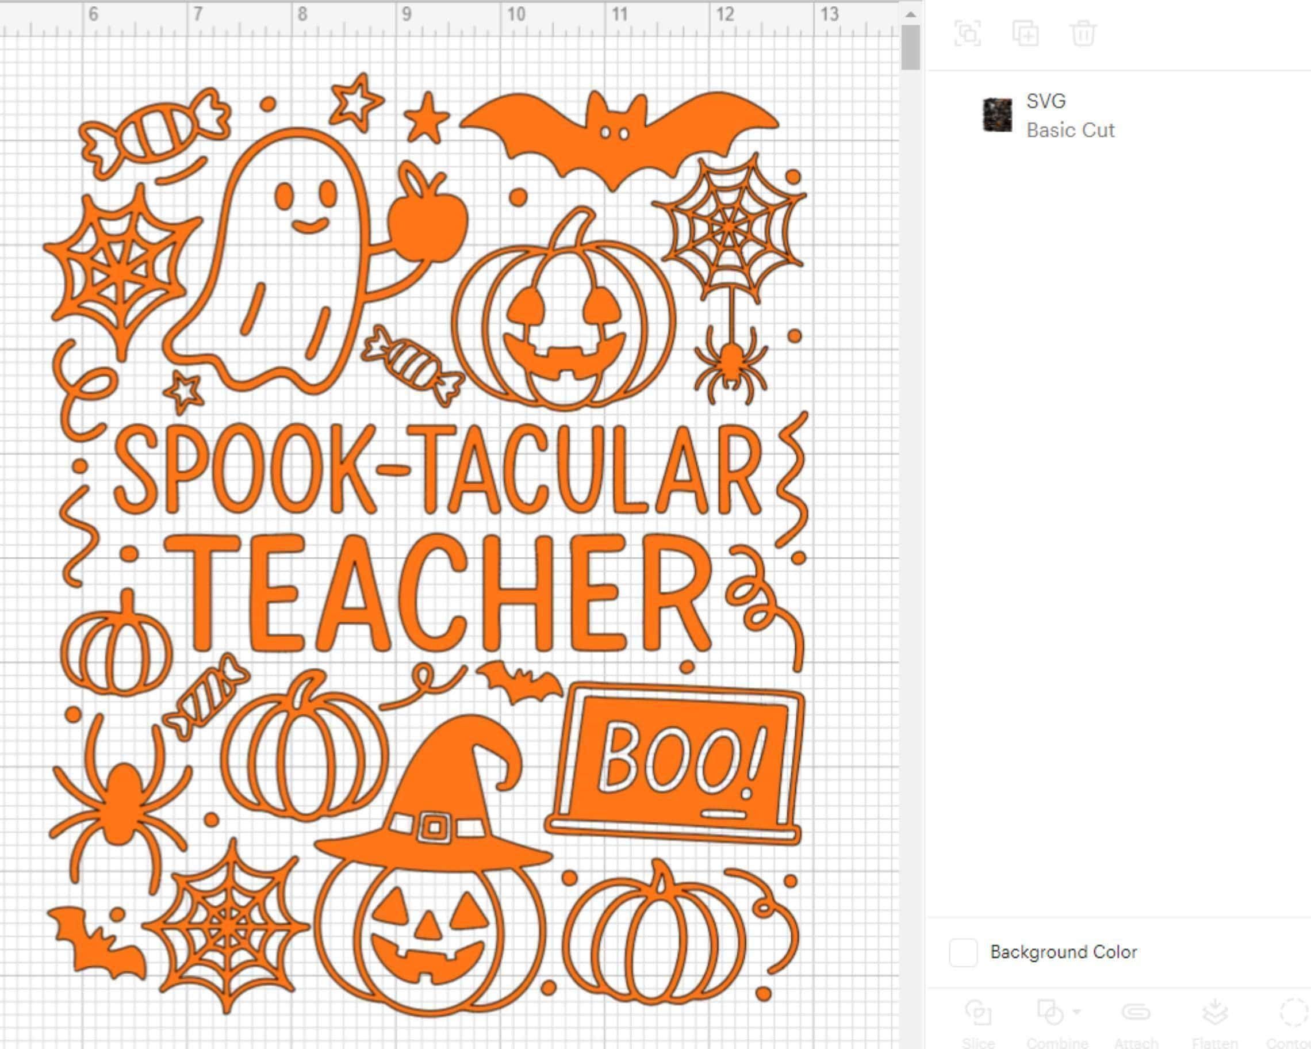Screen dimensions: 1311x1049
Task: Click the Attach paperclip icon
Action: tap(1135, 1013)
